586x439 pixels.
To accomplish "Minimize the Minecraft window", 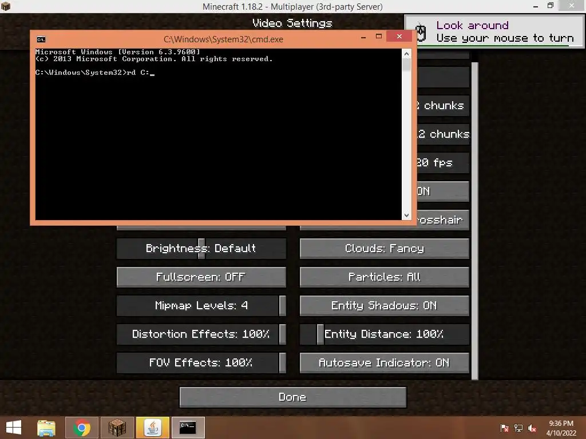I will pos(536,6).
